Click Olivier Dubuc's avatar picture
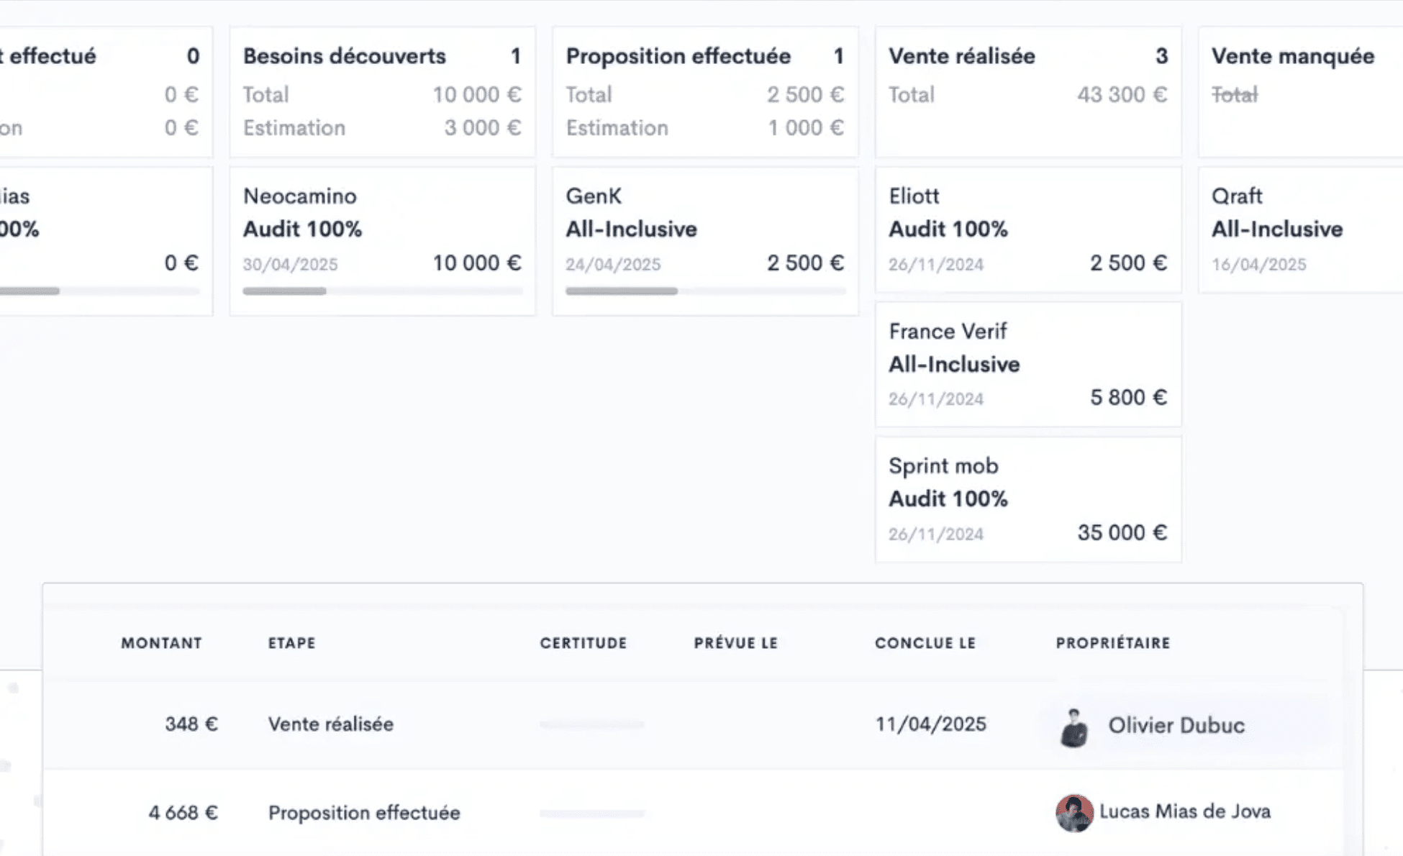The width and height of the screenshot is (1403, 856). [1074, 727]
